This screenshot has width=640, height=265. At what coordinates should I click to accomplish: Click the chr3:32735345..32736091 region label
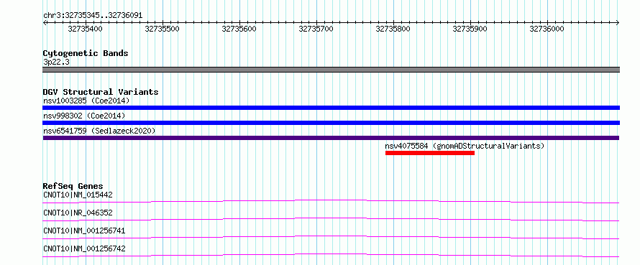point(93,15)
